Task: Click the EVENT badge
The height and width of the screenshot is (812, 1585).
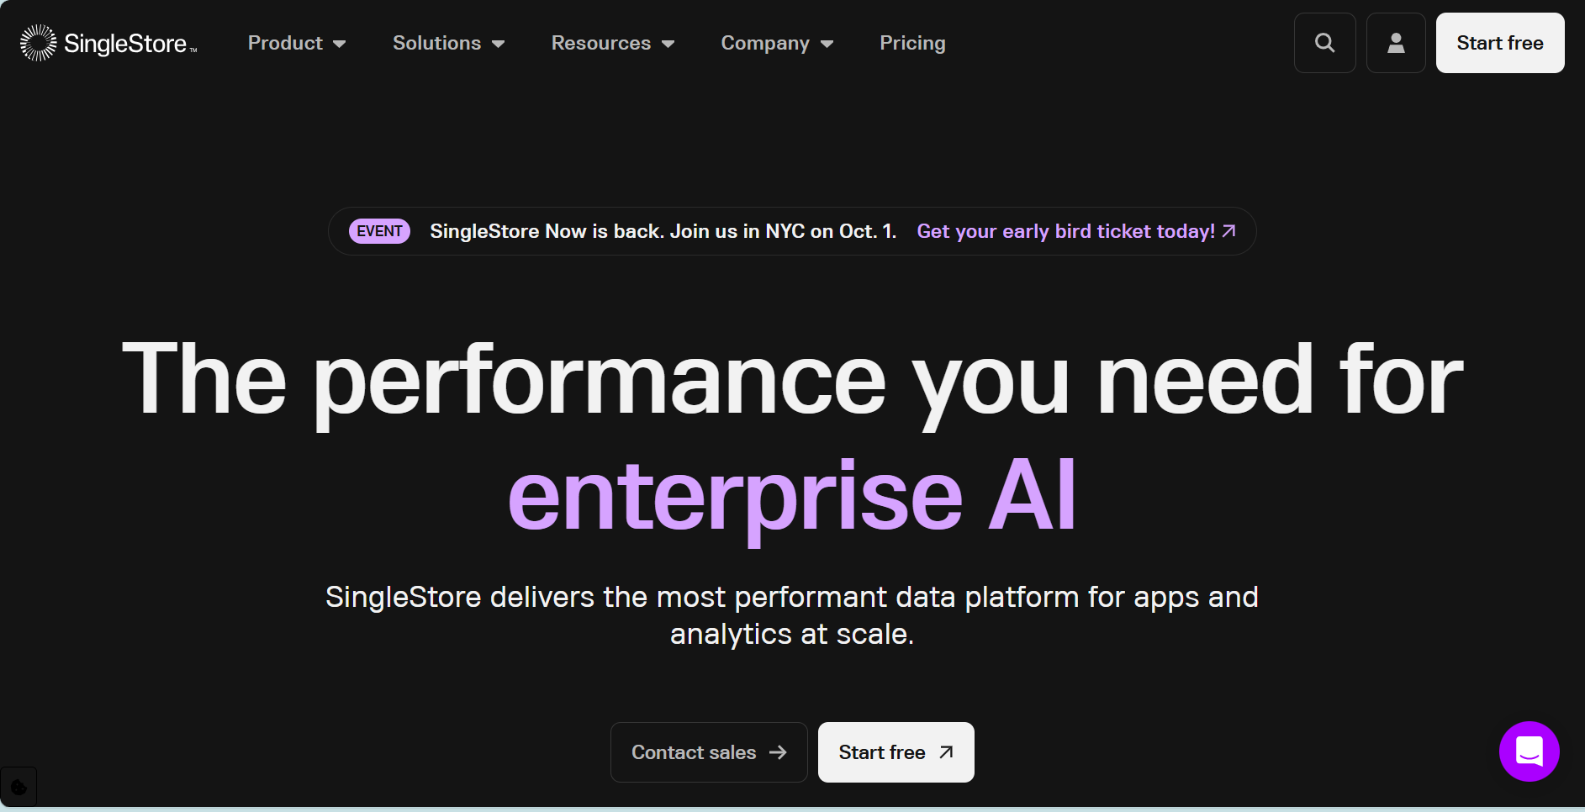Action: tap(379, 231)
